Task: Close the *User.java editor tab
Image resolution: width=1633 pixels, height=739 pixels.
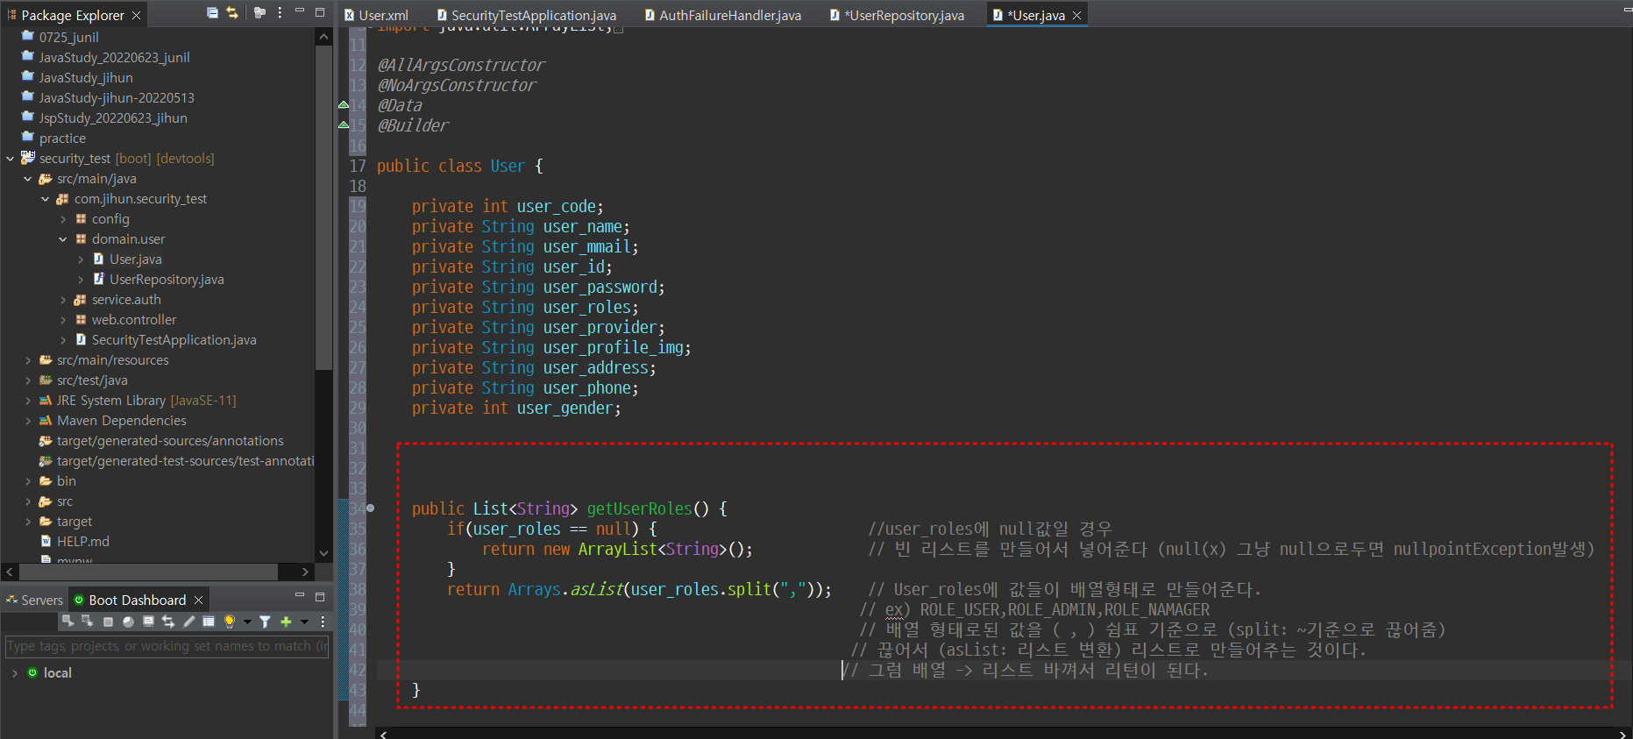Action: point(1076,15)
